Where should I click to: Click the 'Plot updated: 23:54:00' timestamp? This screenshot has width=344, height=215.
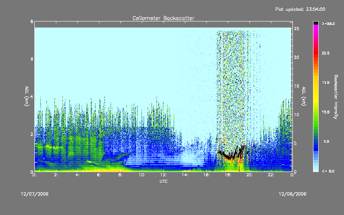300,9
